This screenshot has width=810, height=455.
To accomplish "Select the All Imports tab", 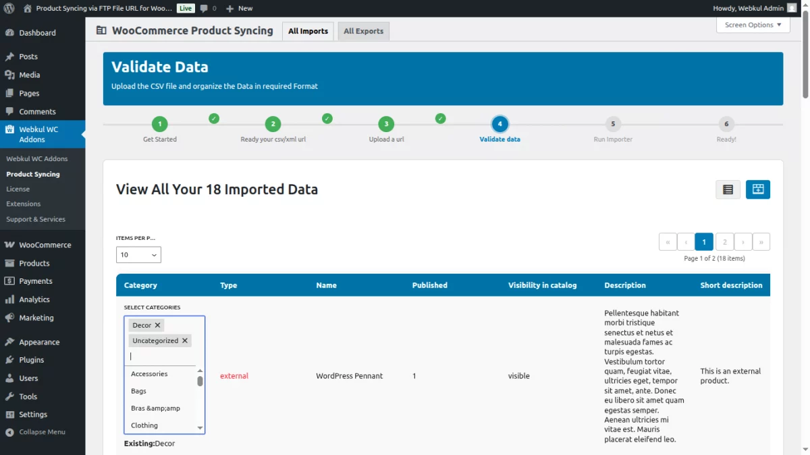I will pos(308,30).
